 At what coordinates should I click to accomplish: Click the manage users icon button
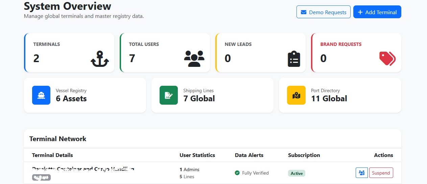tap(361, 173)
